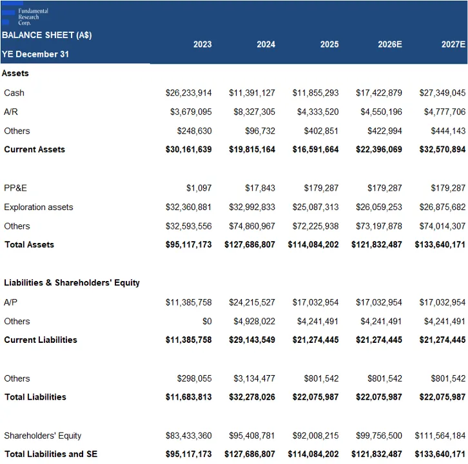Click the Current Assets row label
The image size is (468, 464).
pyautogui.click(x=35, y=150)
